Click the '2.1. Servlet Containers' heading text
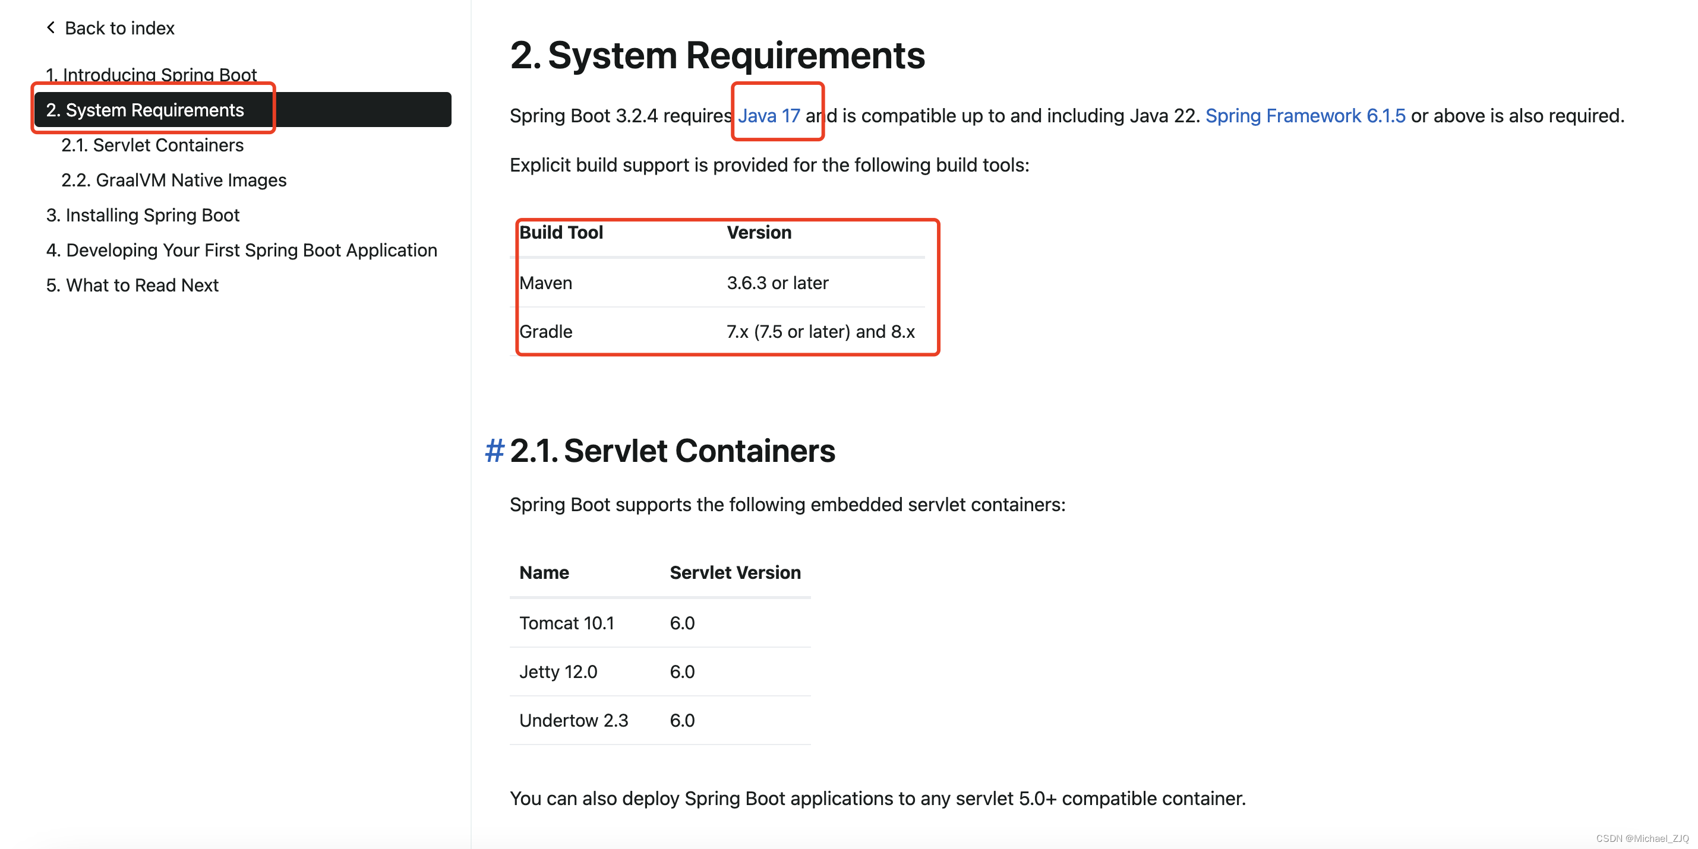This screenshot has width=1698, height=849. (673, 451)
